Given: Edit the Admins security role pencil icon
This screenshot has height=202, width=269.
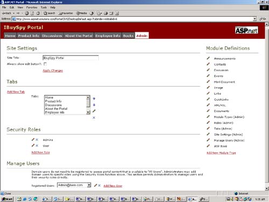Looking at the screenshot, I should tap(33, 140).
